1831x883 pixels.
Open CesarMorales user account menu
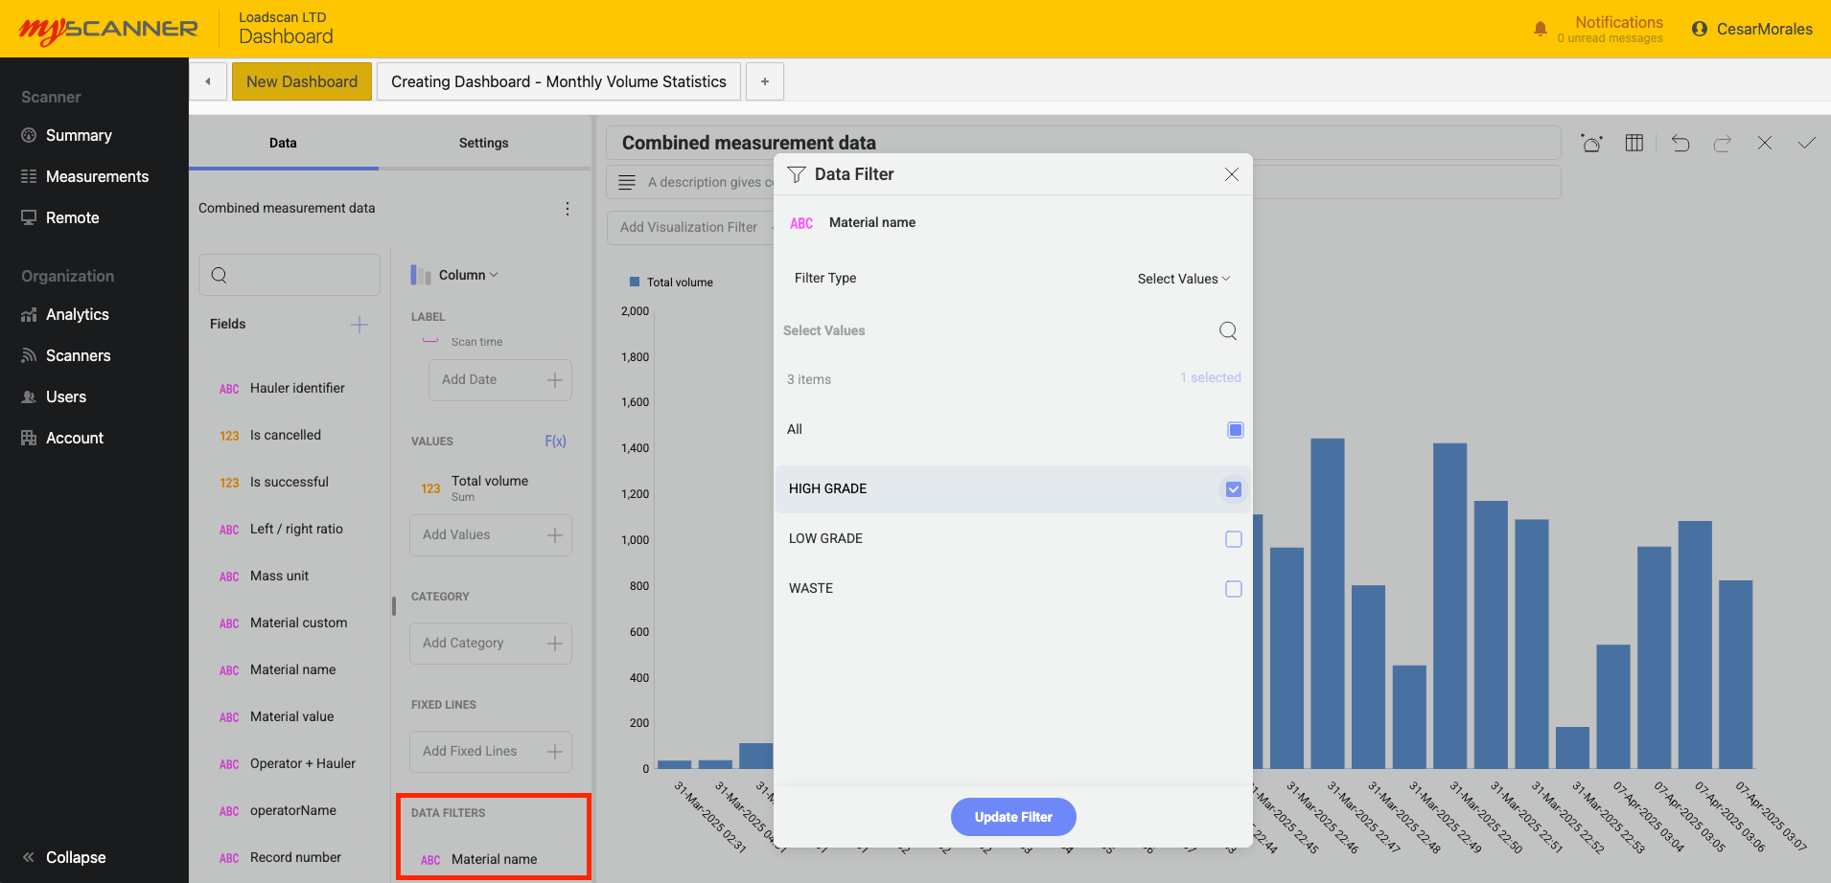pos(1751,29)
